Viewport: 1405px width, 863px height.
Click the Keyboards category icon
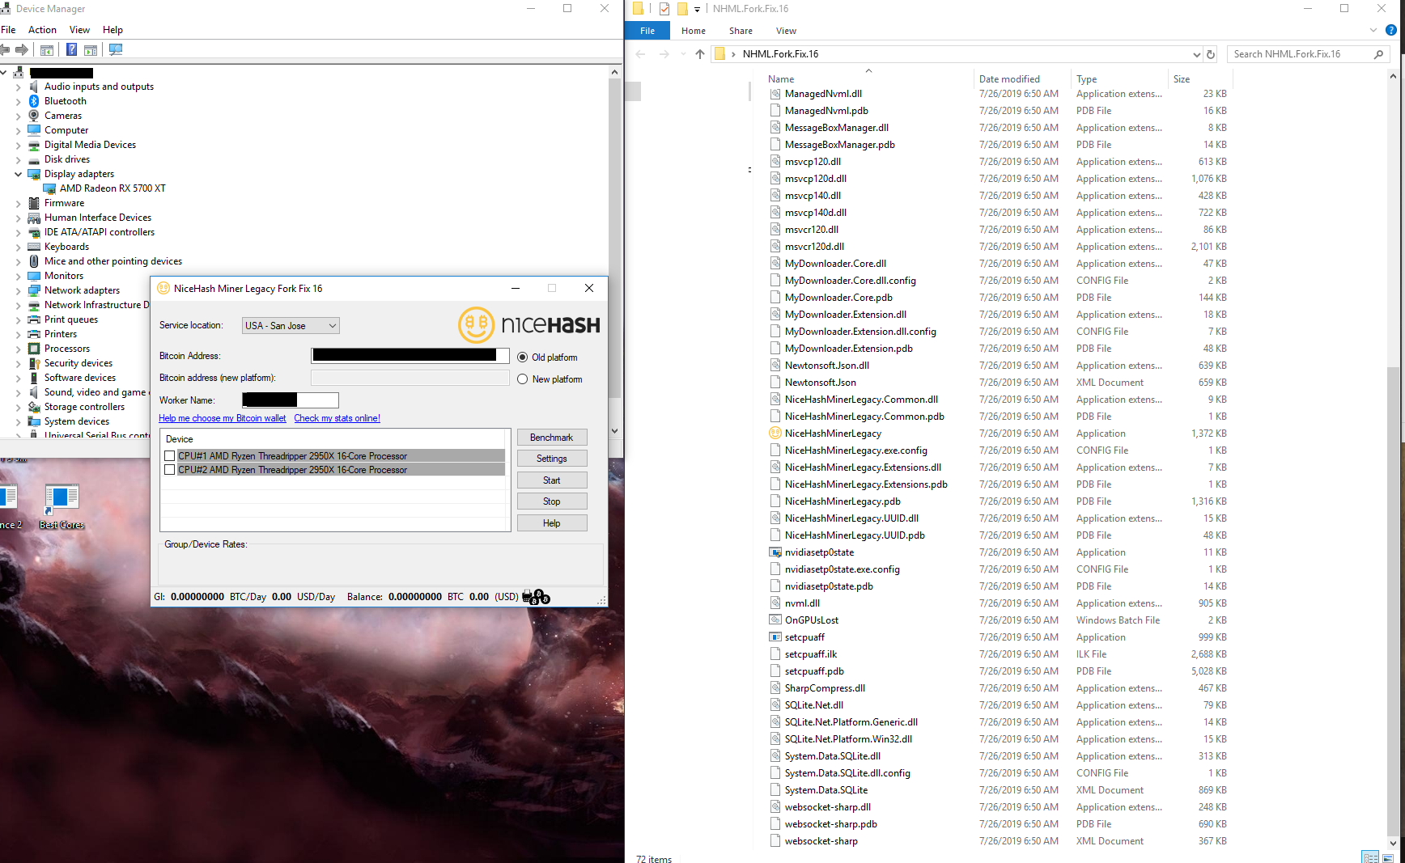34,247
